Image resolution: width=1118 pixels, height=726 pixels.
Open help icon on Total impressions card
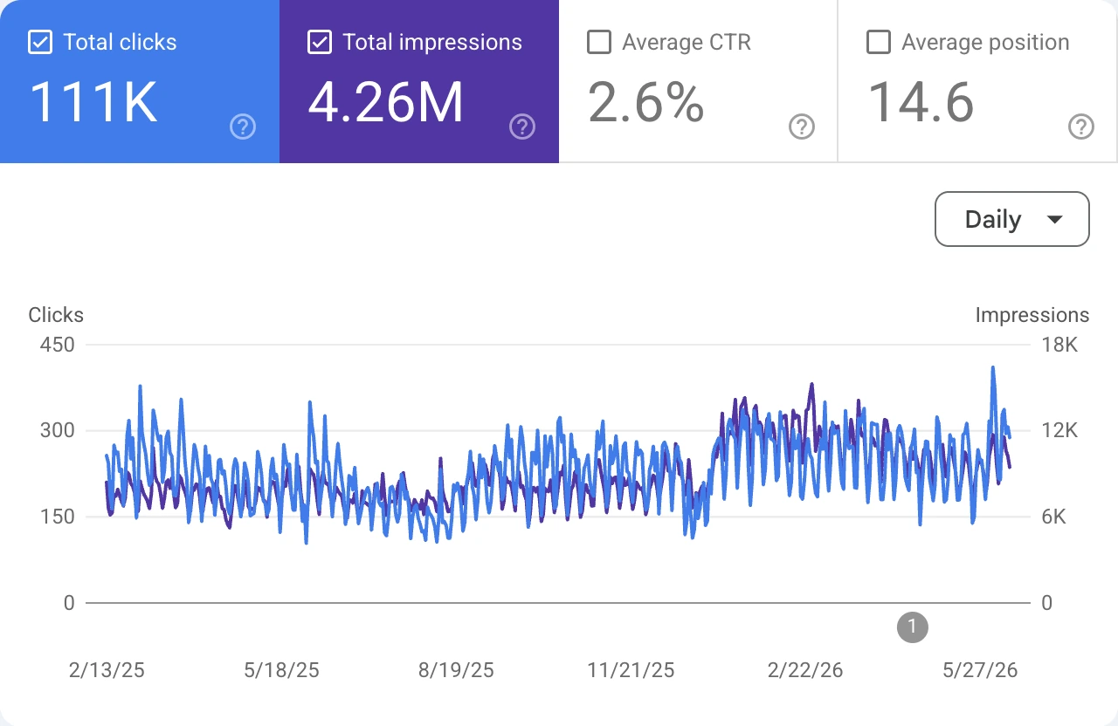click(522, 127)
